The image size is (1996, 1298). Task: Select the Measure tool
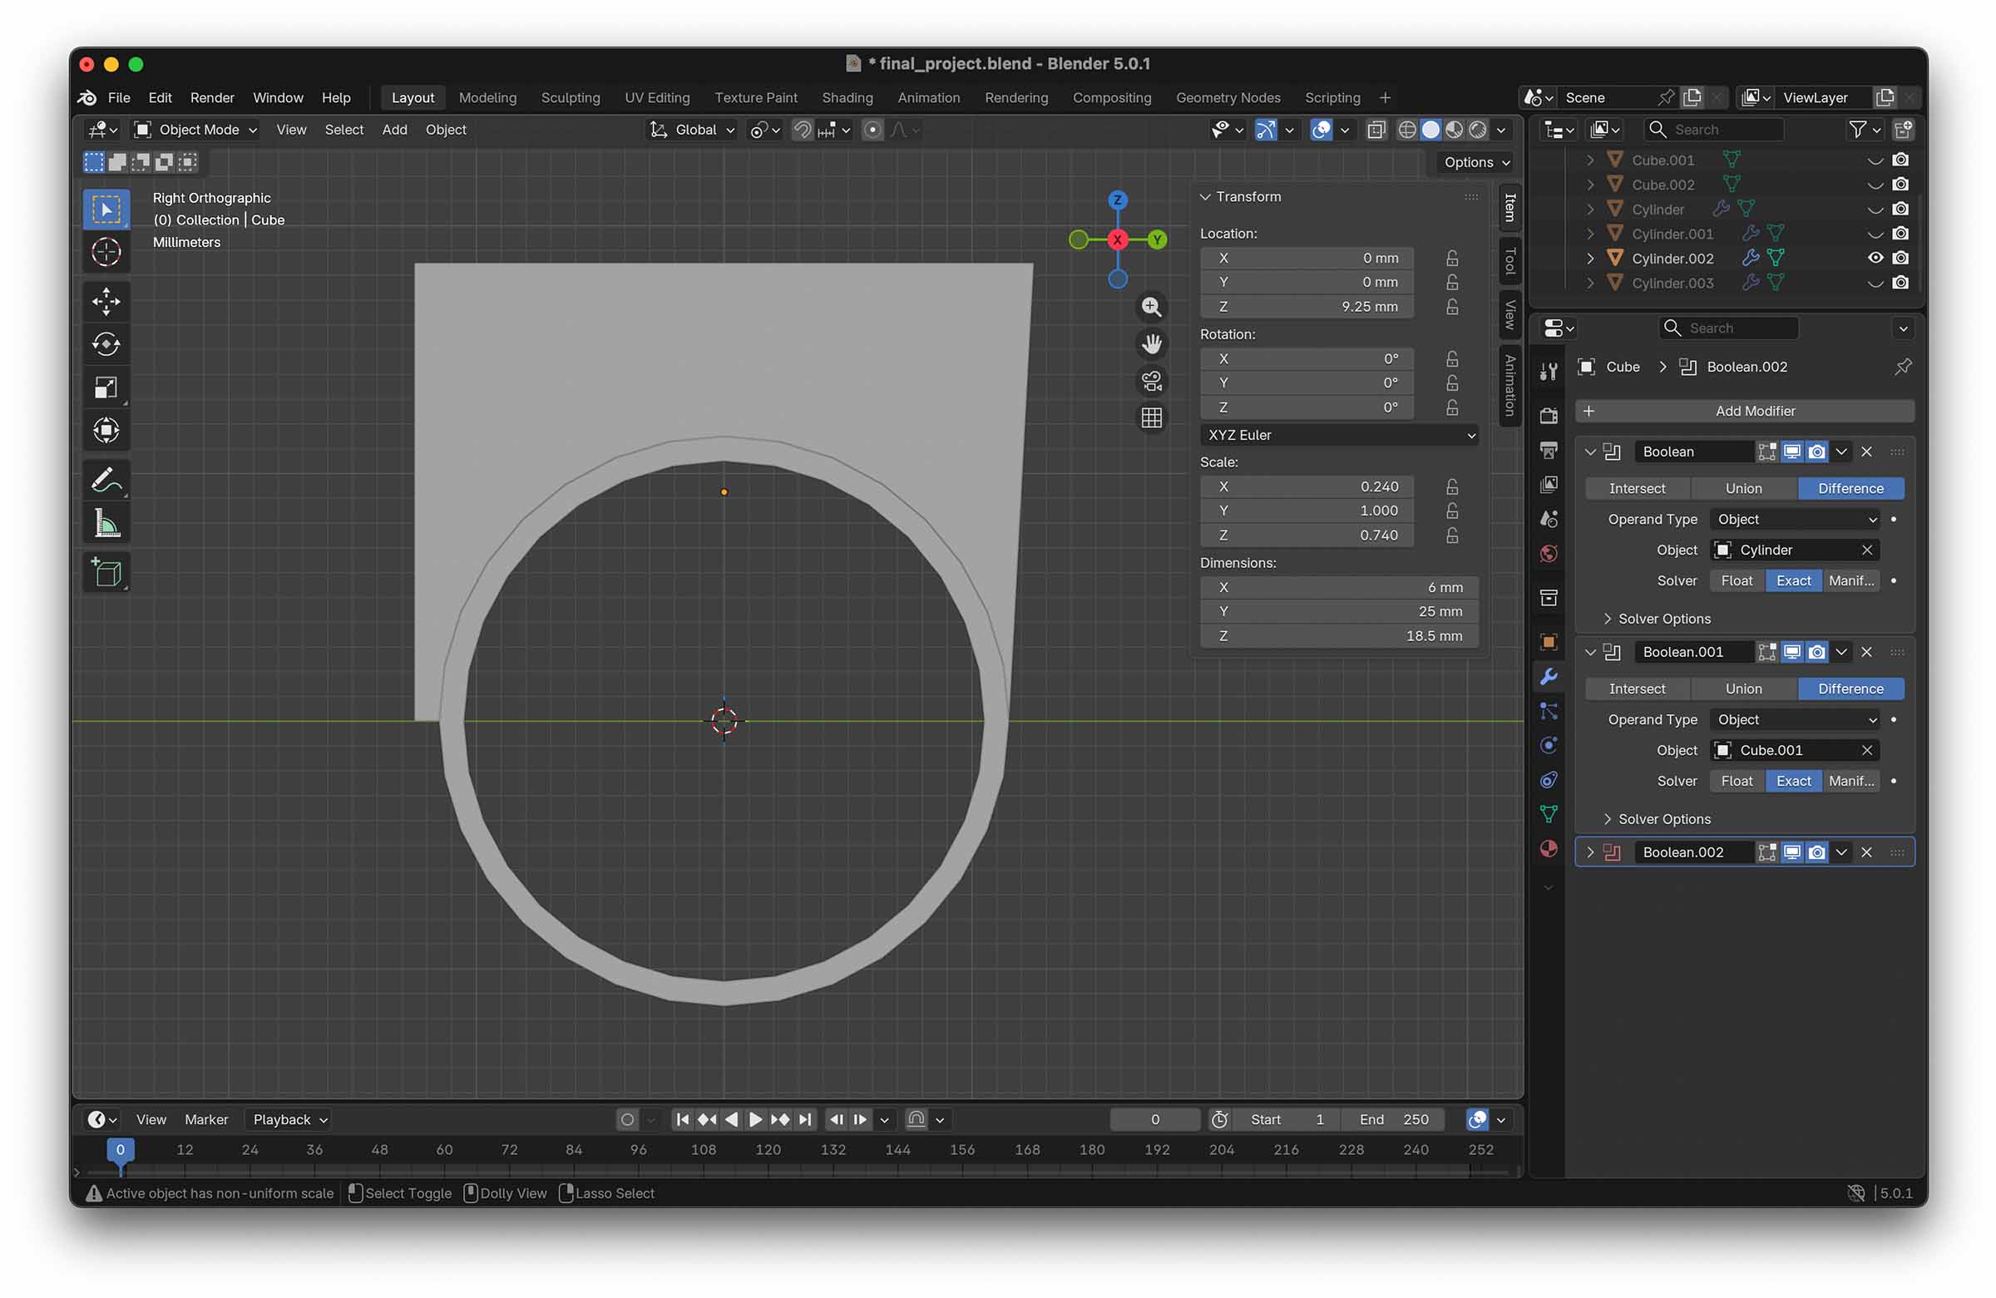click(x=106, y=523)
